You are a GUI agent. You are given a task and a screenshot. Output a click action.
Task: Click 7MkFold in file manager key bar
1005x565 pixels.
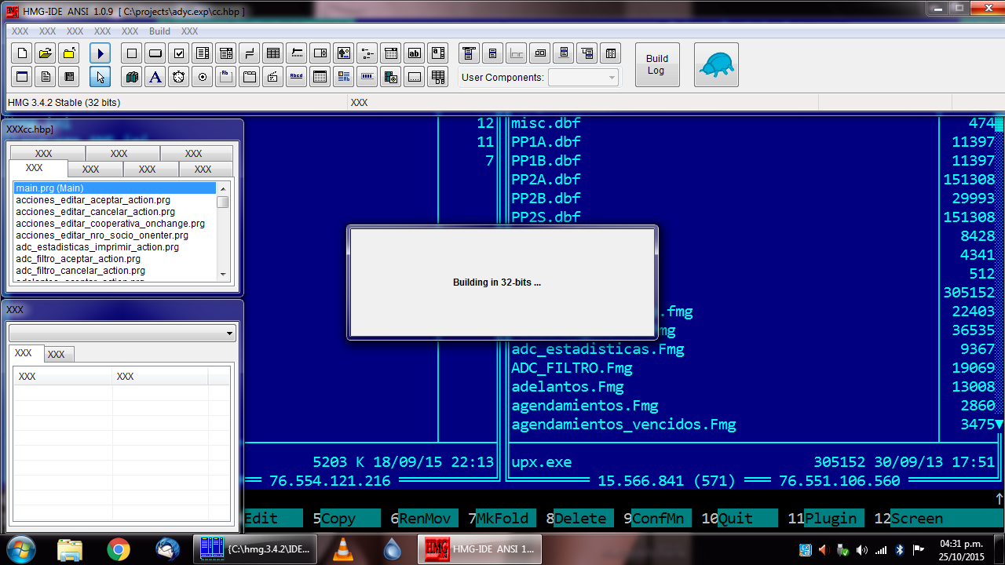point(502,519)
